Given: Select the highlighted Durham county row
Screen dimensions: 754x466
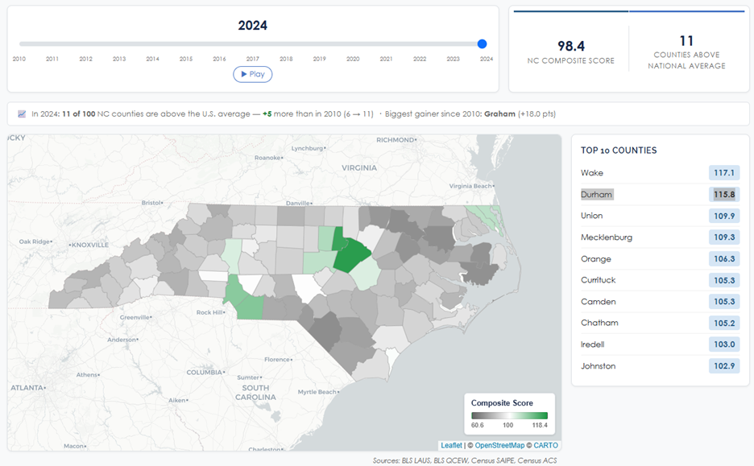Looking at the screenshot, I should pos(597,195).
